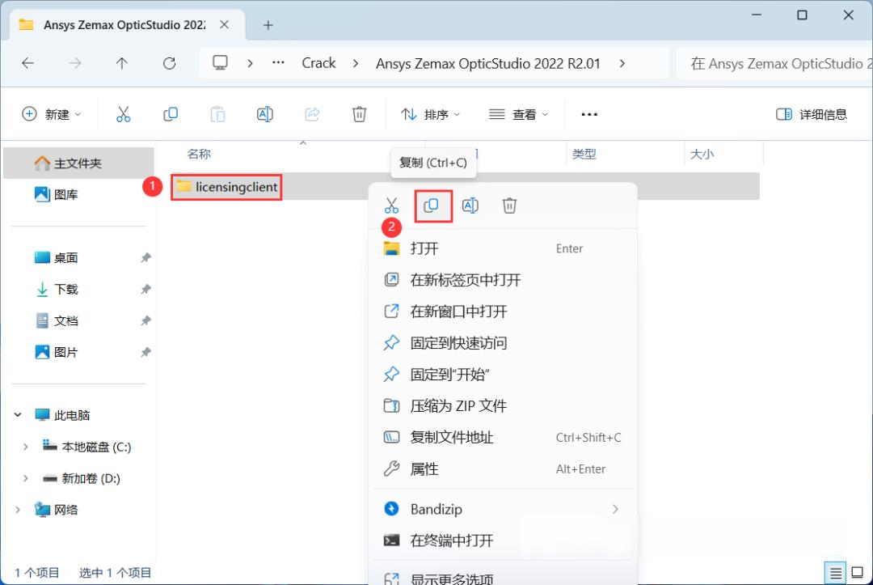Expand the hidden breadcrumb path ellipsis
Viewport: 873px width, 585px height.
point(278,63)
